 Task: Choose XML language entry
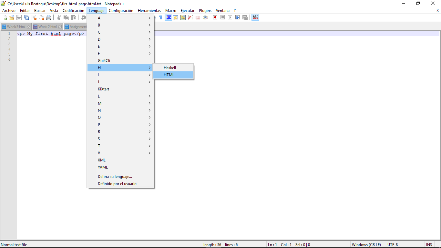(x=121, y=160)
